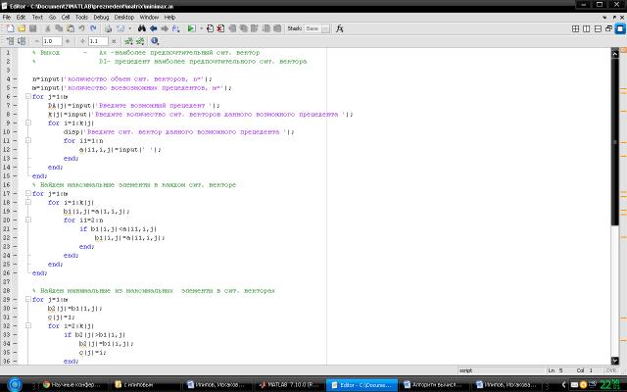Open the Debug menu
The height and width of the screenshot is (392, 627).
(101, 17)
